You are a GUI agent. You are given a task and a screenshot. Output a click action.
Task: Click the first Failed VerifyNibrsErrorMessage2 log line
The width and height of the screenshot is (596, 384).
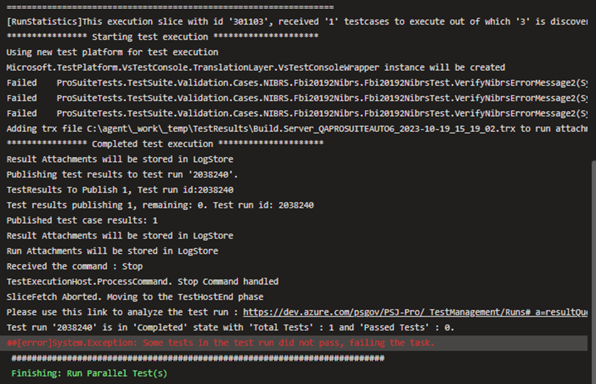[x=297, y=83]
